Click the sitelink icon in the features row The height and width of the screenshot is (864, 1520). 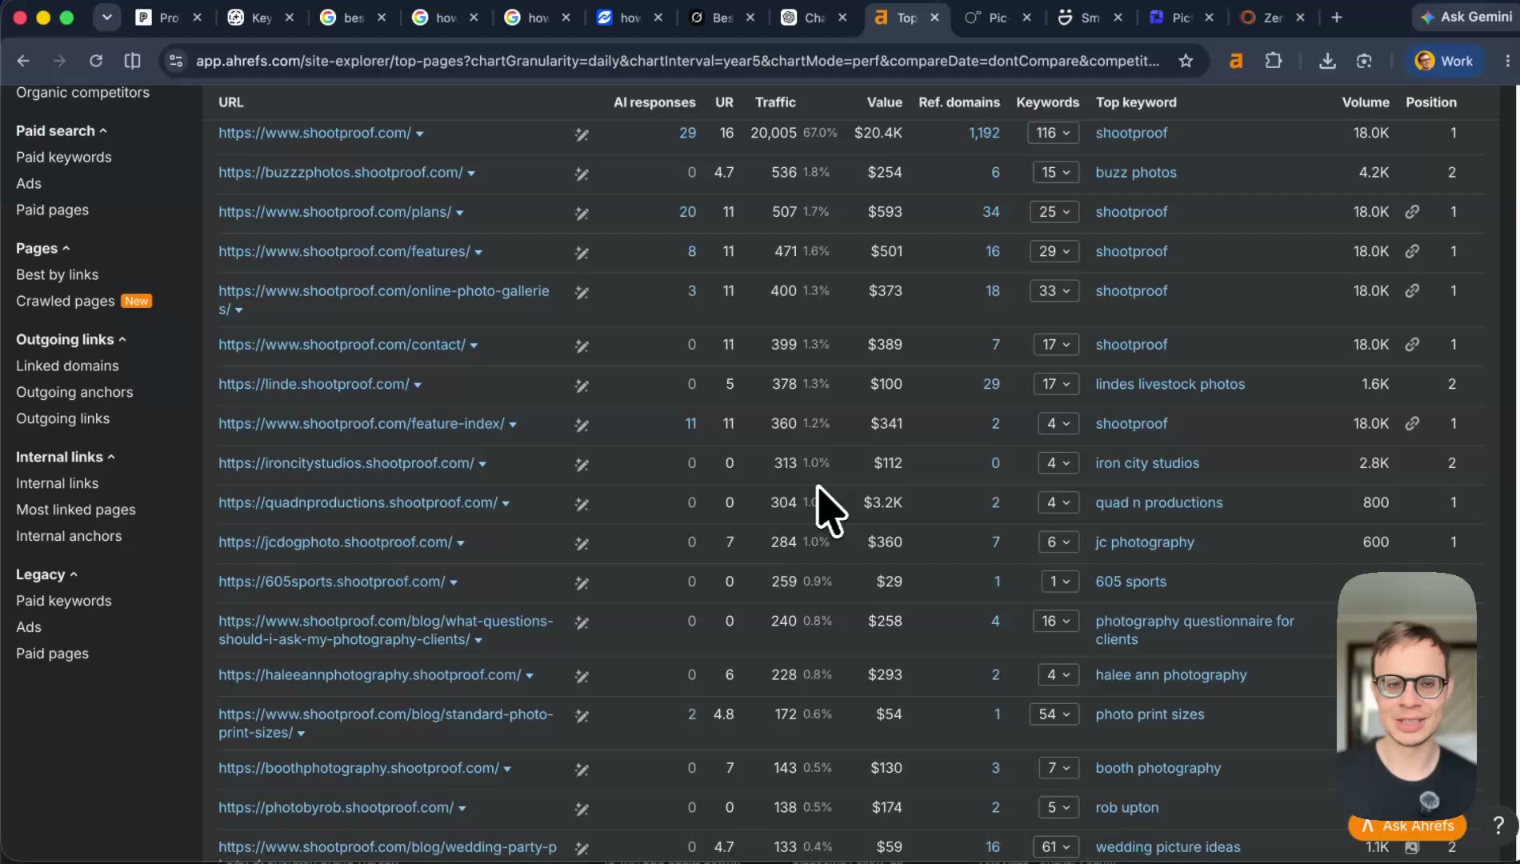point(1412,251)
